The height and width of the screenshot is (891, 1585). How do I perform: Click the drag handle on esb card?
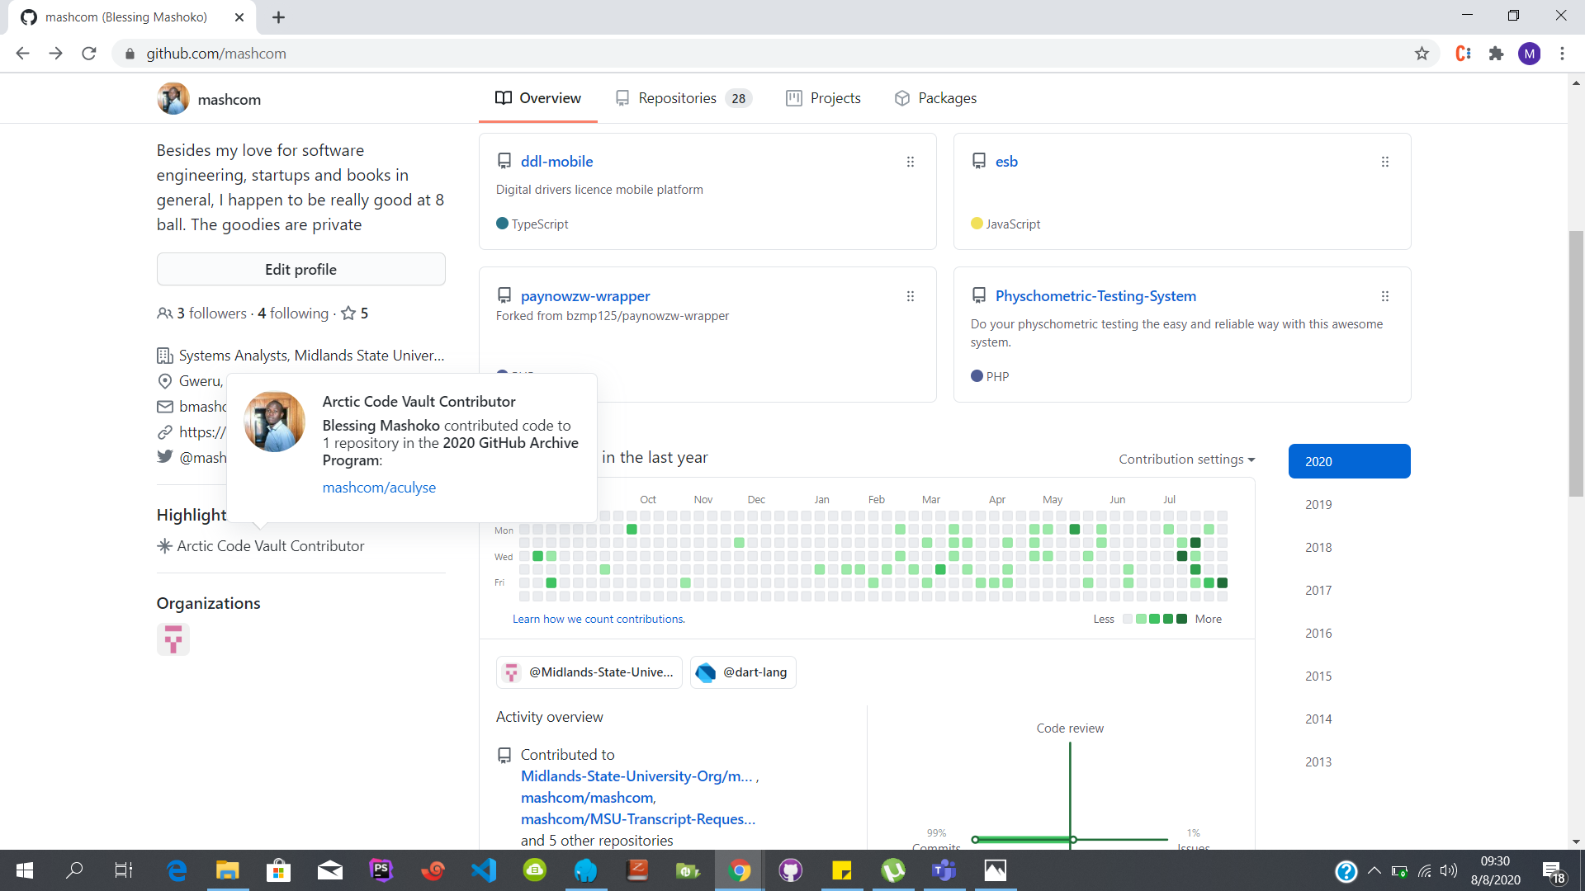1385,162
